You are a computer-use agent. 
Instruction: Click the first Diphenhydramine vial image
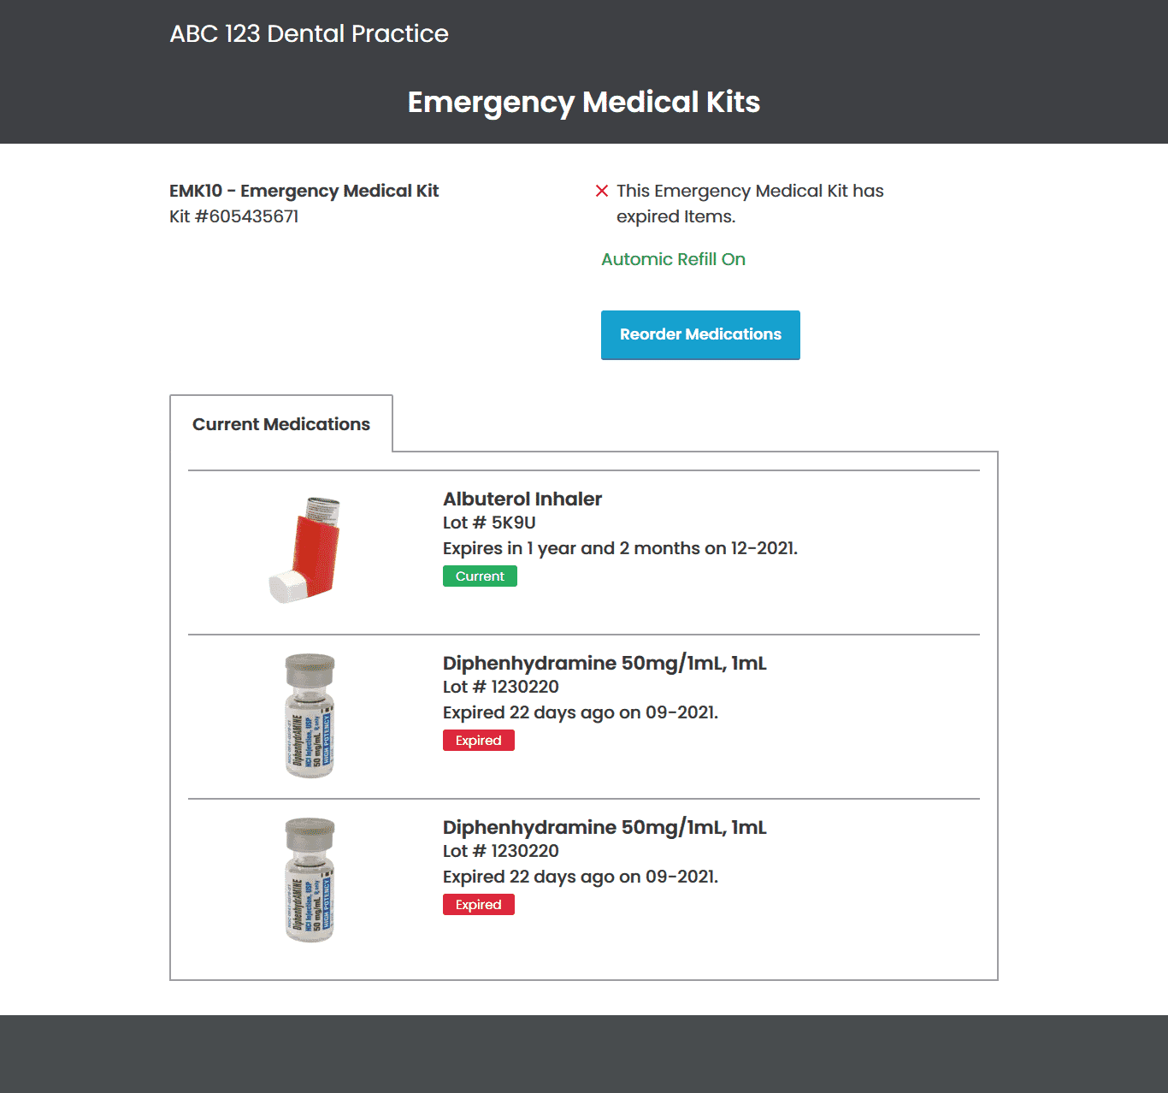310,716
